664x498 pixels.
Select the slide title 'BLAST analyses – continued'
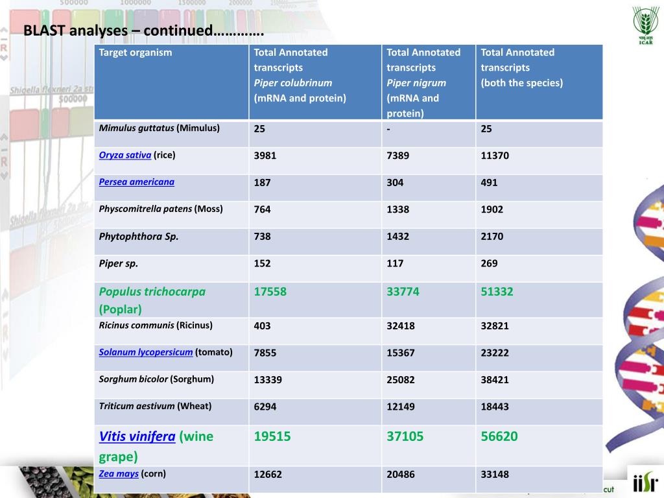tap(143, 30)
